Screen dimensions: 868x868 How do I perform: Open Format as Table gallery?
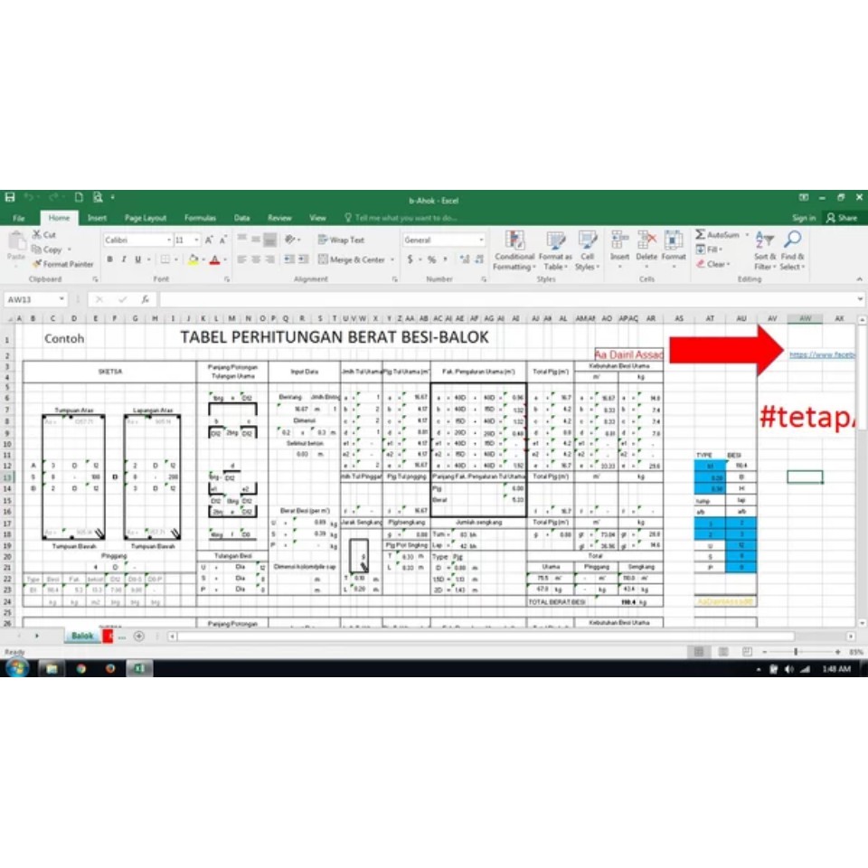pos(555,250)
